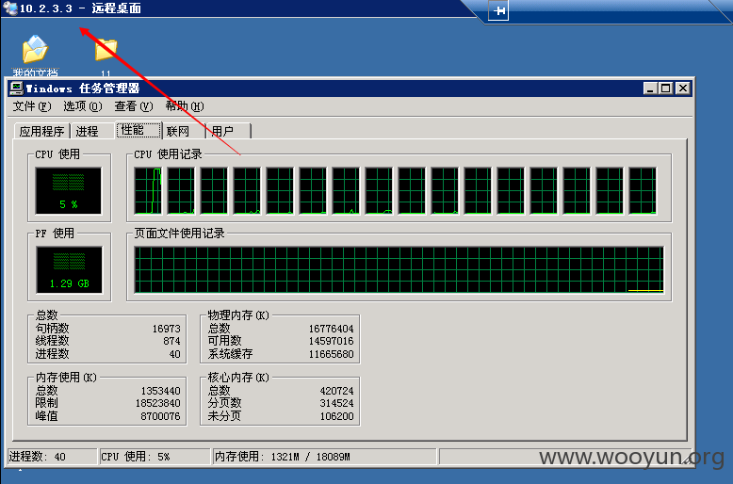Switch to the 用户 tab
This screenshot has height=484, width=733.
(x=229, y=131)
